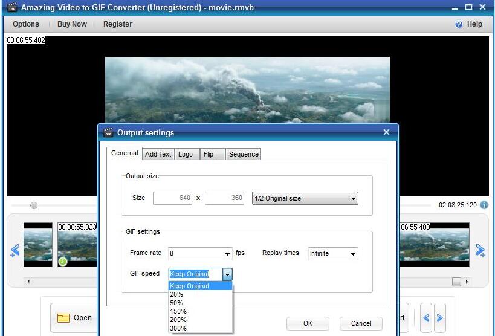Click the thumbnail strip scrollbar handle
The width and height of the screenshot is (495, 336).
[x=456, y=282]
